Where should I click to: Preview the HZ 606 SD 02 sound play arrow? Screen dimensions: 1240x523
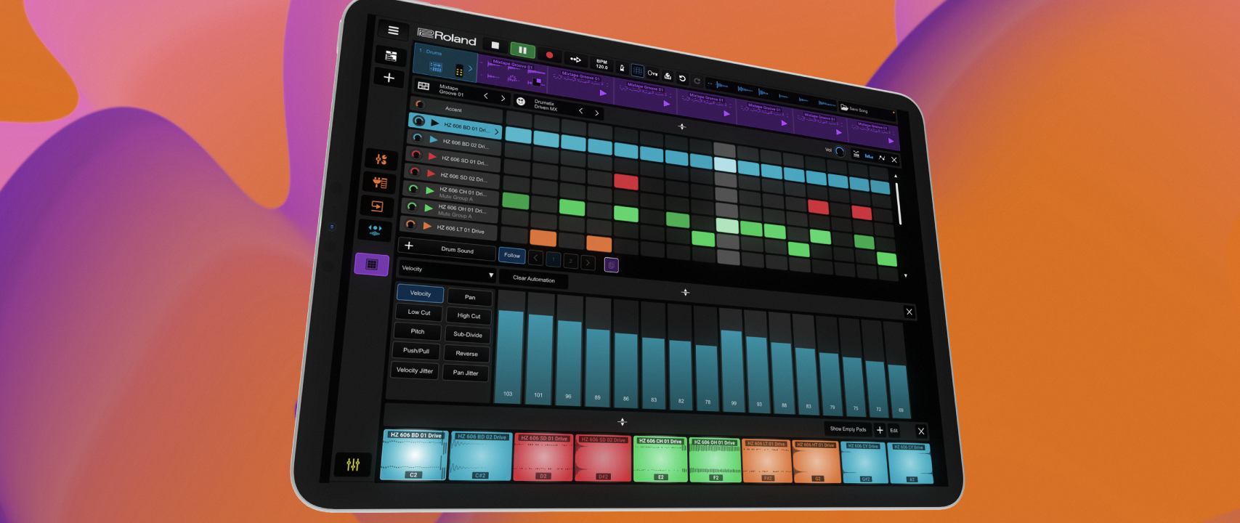pyautogui.click(x=431, y=174)
